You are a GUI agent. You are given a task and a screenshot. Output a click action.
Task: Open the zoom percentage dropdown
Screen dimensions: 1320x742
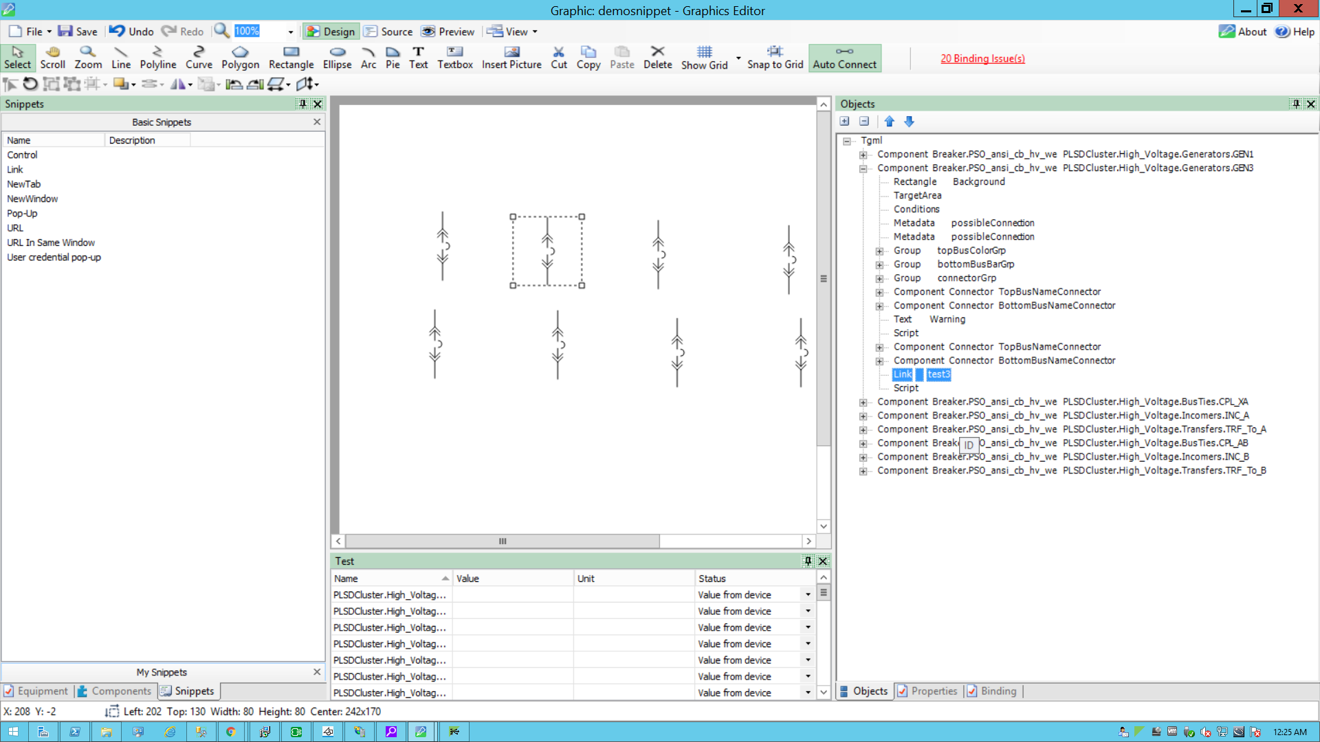290,32
